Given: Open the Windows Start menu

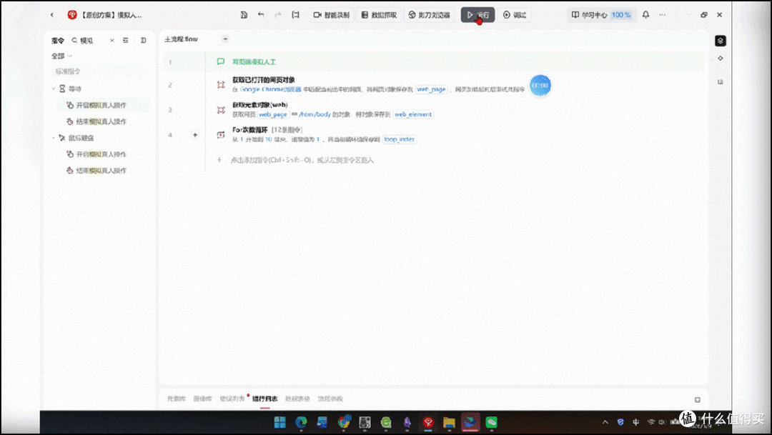Looking at the screenshot, I should pyautogui.click(x=279, y=422).
